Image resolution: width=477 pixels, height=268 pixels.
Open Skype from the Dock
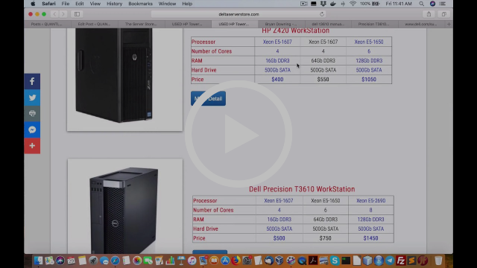335,261
